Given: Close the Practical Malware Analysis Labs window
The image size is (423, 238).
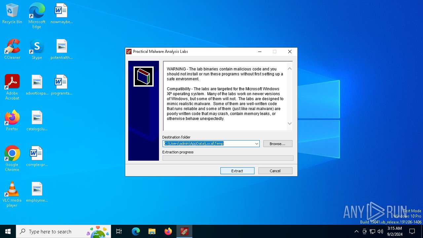Looking at the screenshot, I should (290, 52).
